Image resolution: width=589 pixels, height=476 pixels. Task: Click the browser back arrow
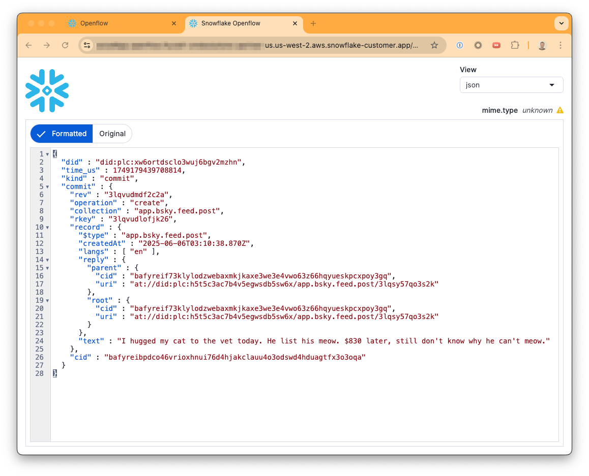point(28,45)
